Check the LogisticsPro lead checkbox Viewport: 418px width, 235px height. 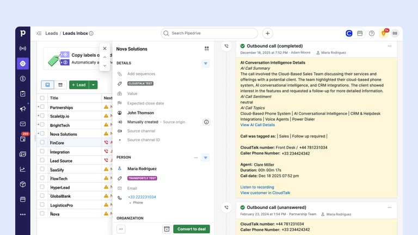[x=42, y=205]
